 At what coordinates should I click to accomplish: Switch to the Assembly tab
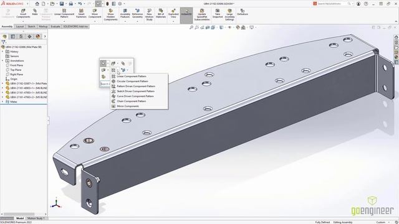pos(7,26)
